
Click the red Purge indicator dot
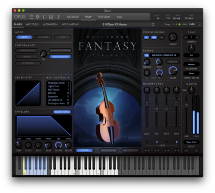[x=173, y=24]
